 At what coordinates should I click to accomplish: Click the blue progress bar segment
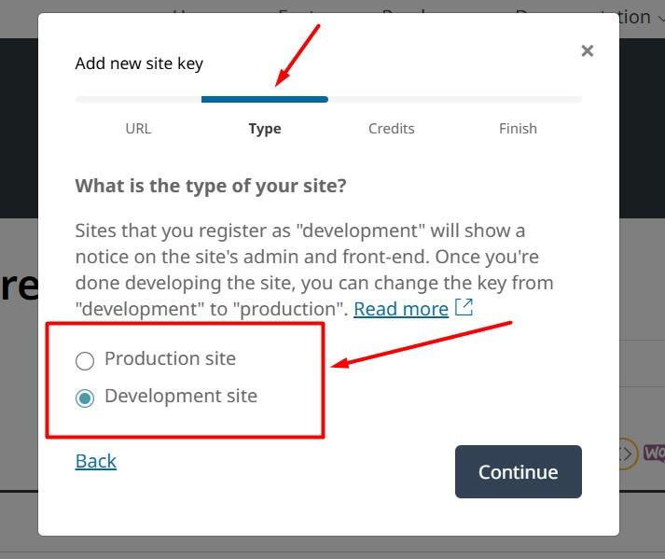[265, 99]
